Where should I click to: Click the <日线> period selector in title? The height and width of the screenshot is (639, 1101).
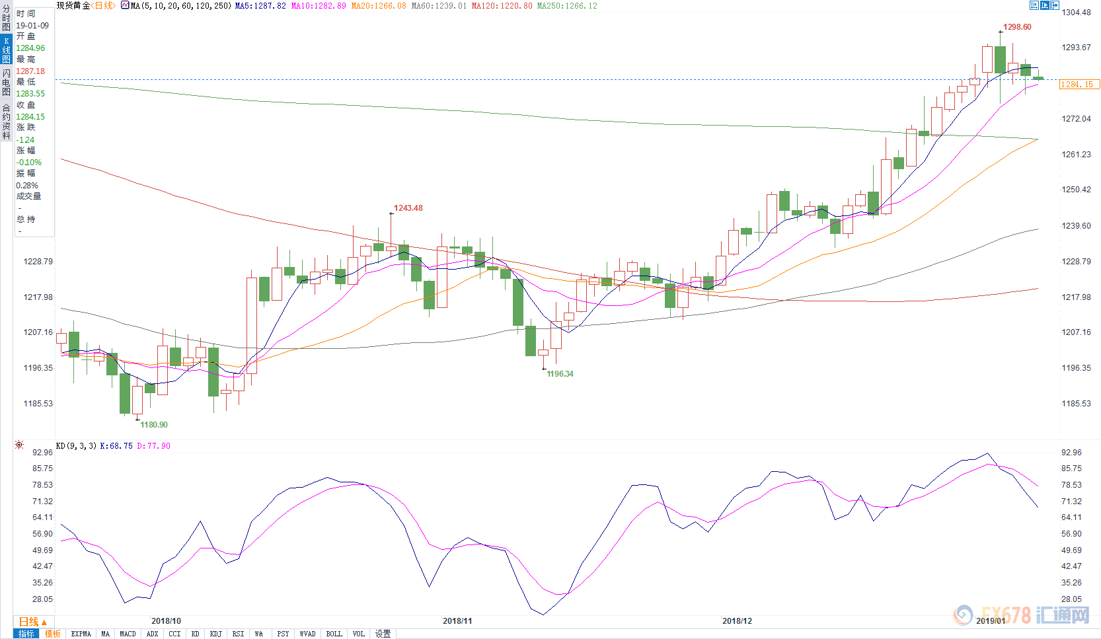(x=104, y=5)
